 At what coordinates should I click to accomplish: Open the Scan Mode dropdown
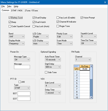pyautogui.click(x=65, y=44)
